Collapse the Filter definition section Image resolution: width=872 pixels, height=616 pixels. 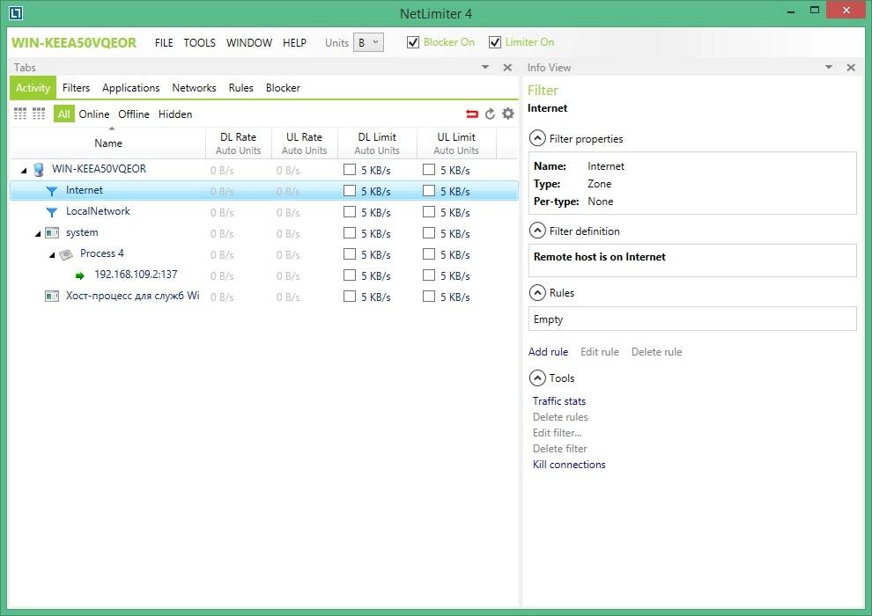[x=537, y=231]
